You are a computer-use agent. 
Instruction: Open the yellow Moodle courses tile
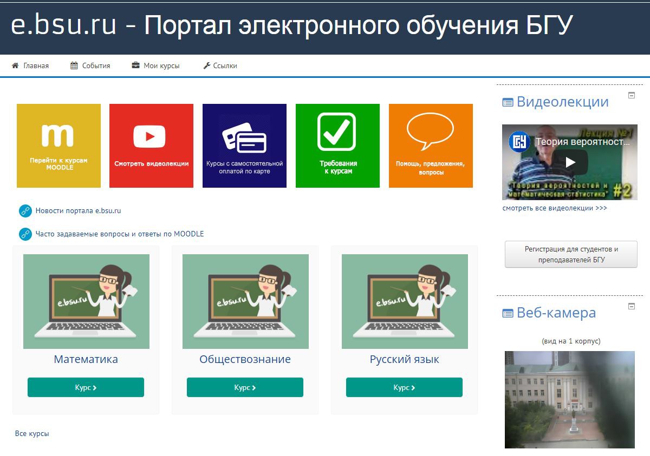58,146
